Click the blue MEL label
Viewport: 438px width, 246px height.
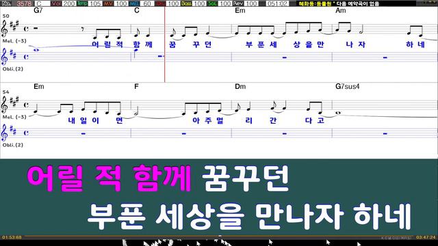click(134, 3)
